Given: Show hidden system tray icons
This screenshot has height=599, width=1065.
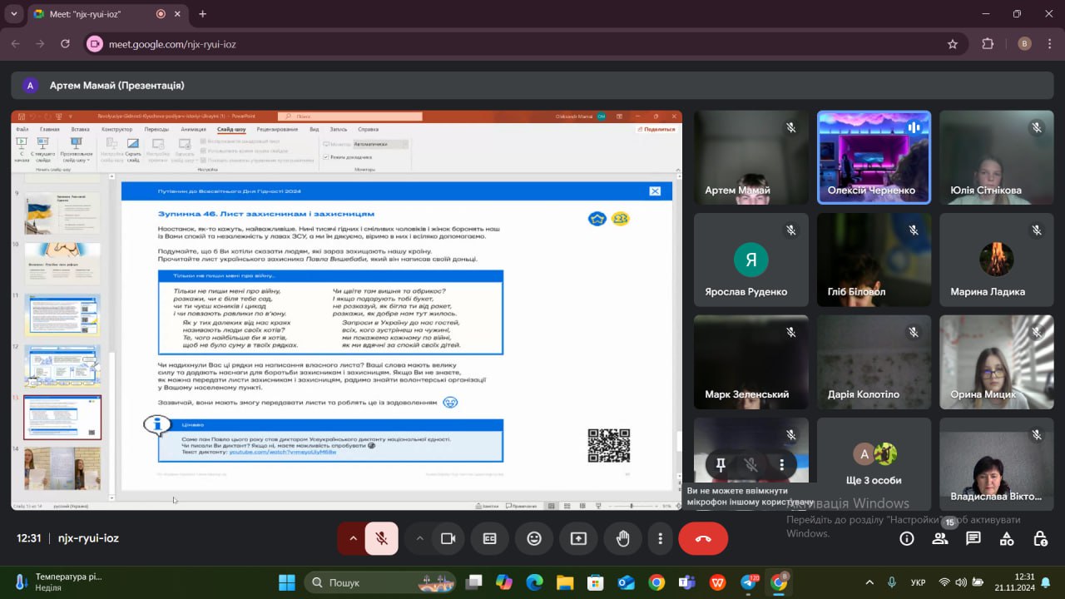Looking at the screenshot, I should coord(869,582).
